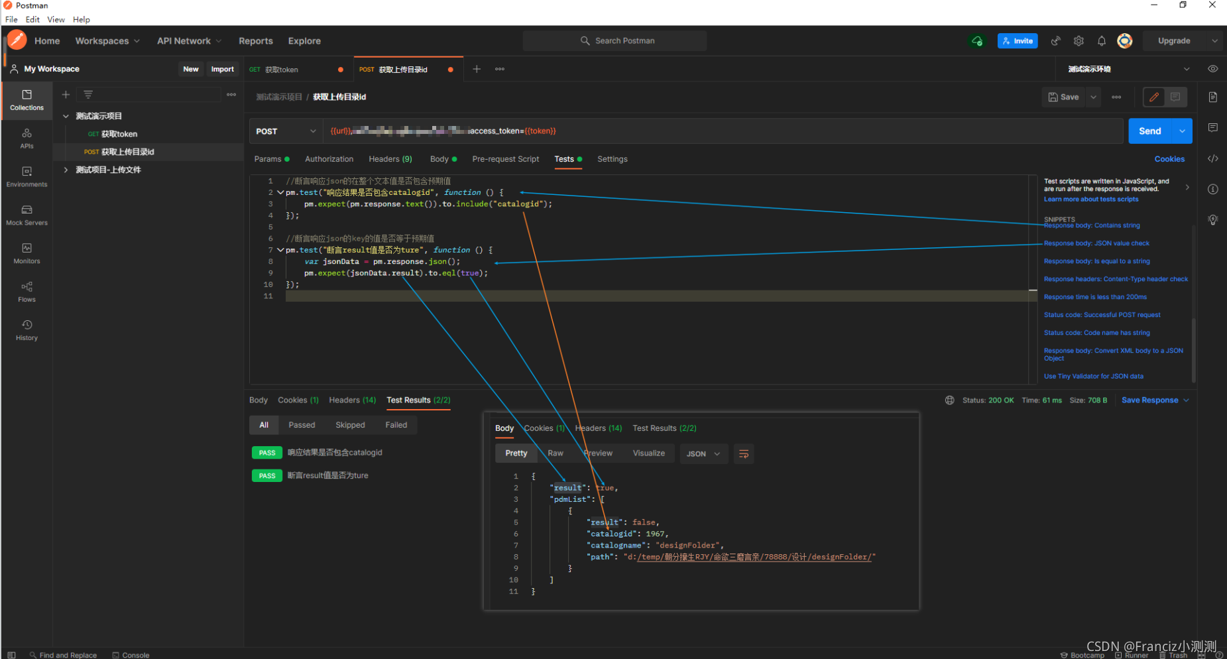Click the request URL input field

coord(723,131)
